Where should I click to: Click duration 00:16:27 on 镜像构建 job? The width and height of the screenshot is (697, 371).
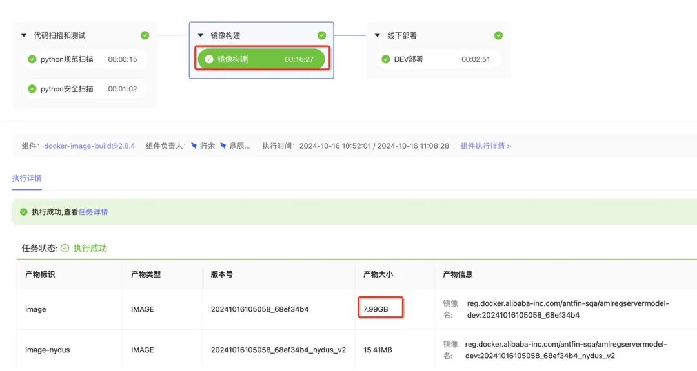[299, 59]
